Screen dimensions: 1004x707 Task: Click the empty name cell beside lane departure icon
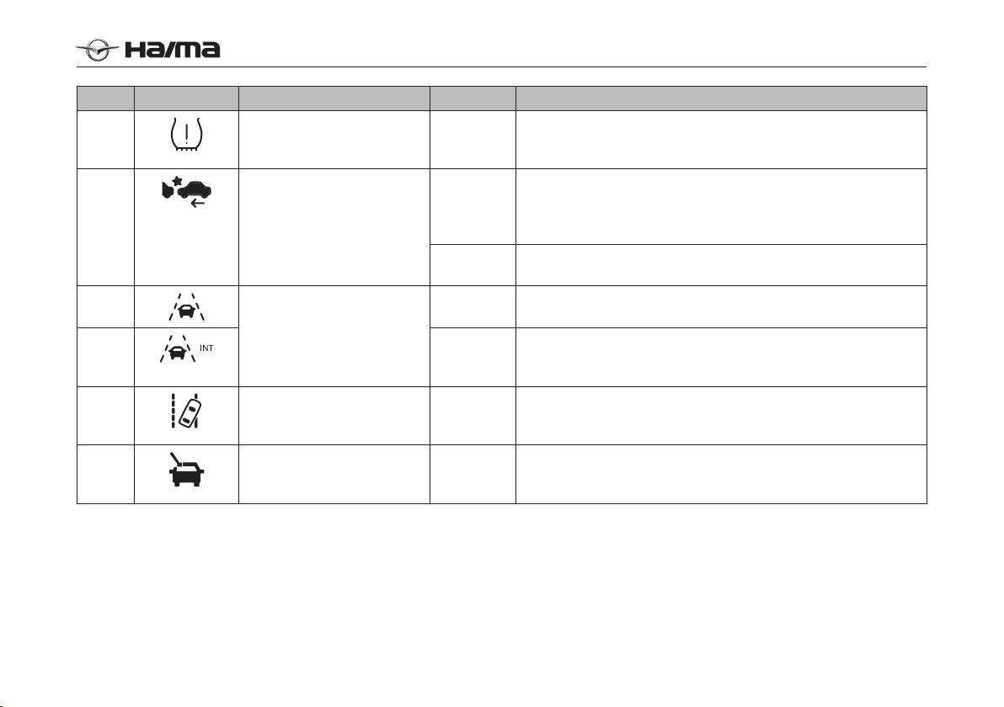click(x=334, y=415)
